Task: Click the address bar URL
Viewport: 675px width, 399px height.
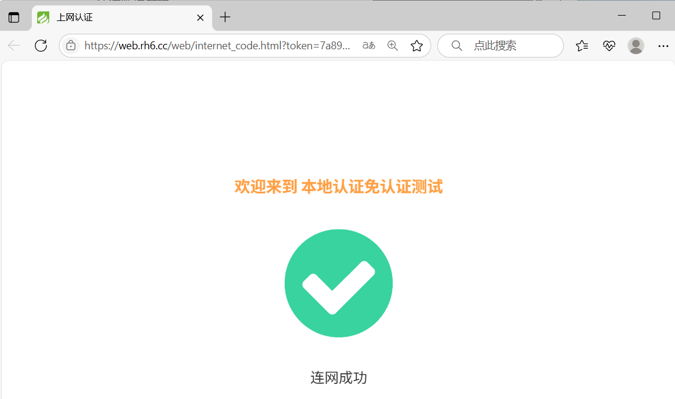Action: tap(217, 45)
